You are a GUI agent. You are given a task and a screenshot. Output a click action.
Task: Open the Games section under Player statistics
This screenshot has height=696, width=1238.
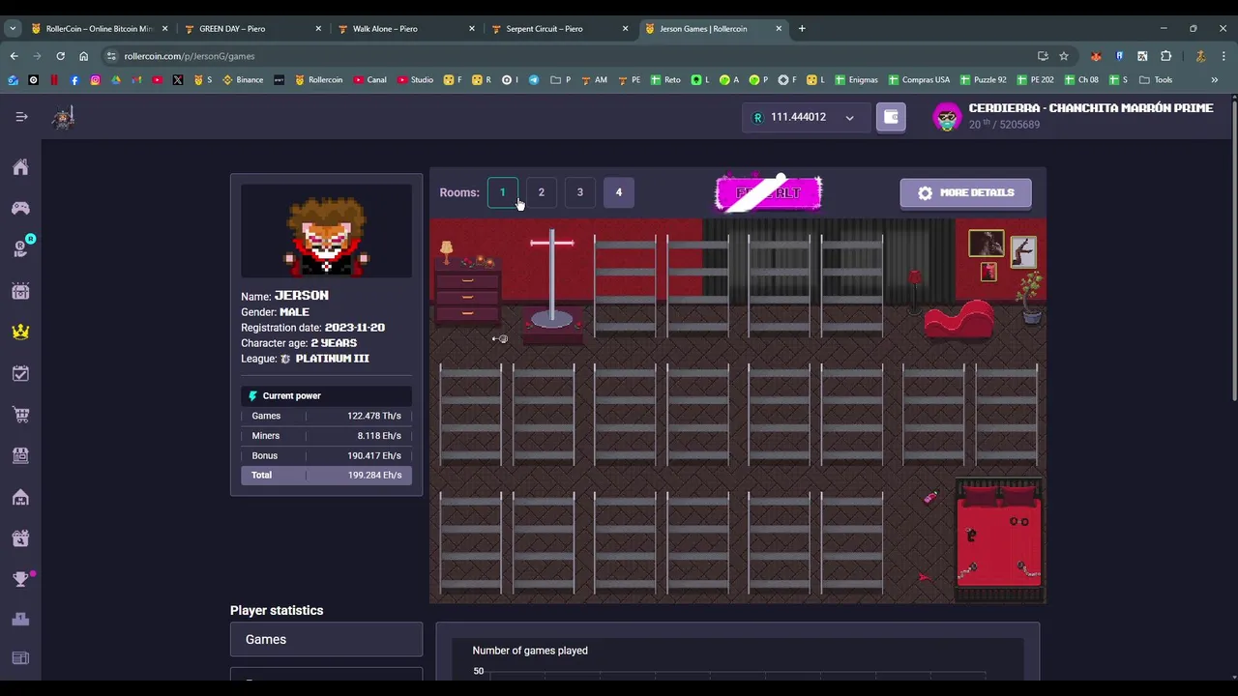326,640
